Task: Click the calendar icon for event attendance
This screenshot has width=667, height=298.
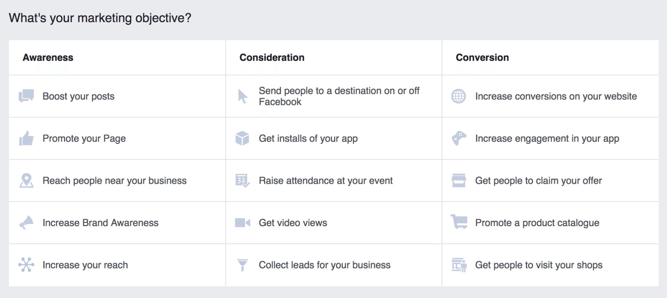Action: click(x=242, y=181)
